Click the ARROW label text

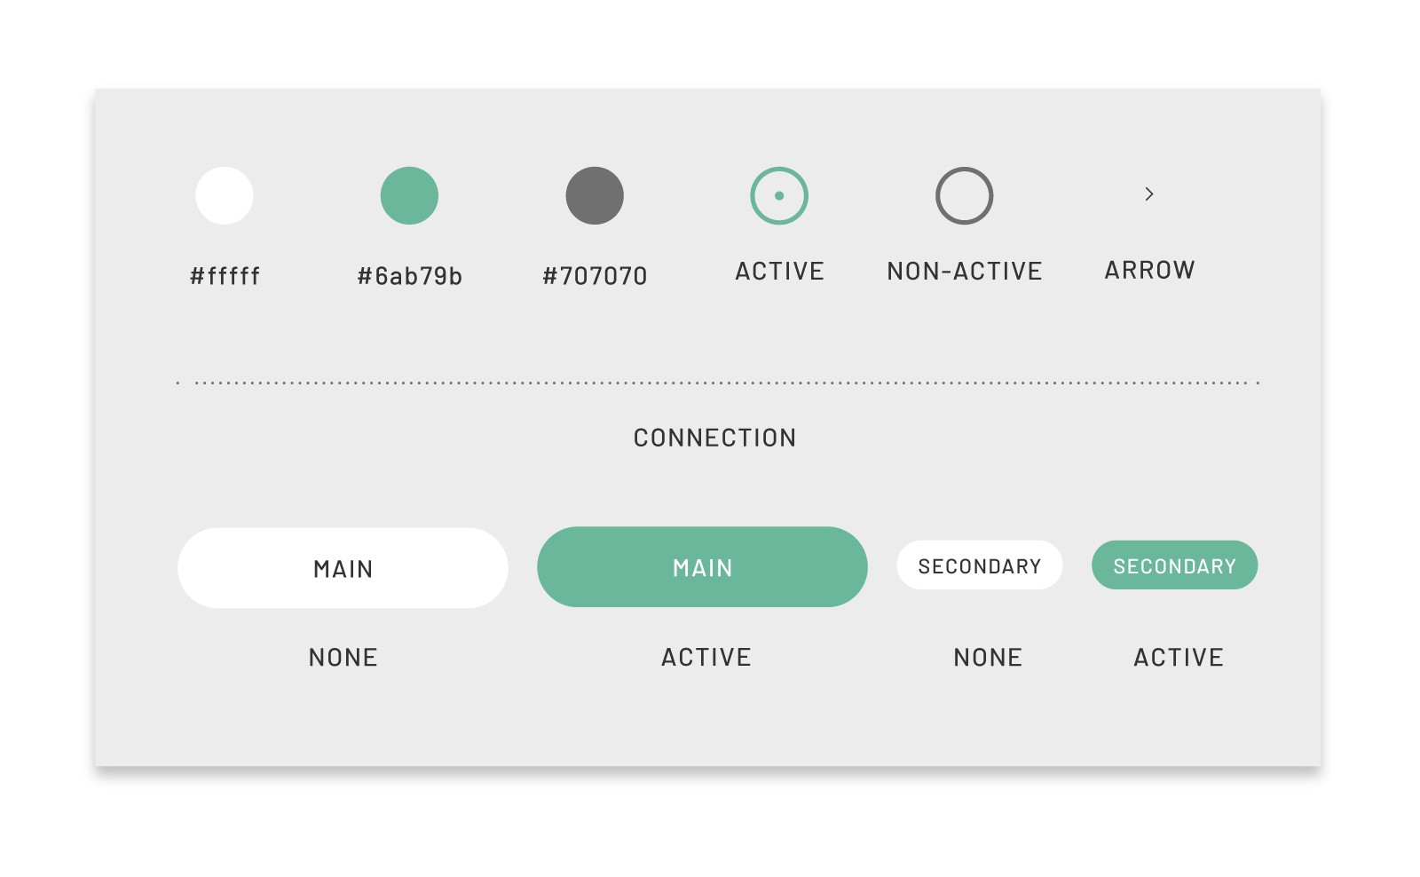point(1150,270)
